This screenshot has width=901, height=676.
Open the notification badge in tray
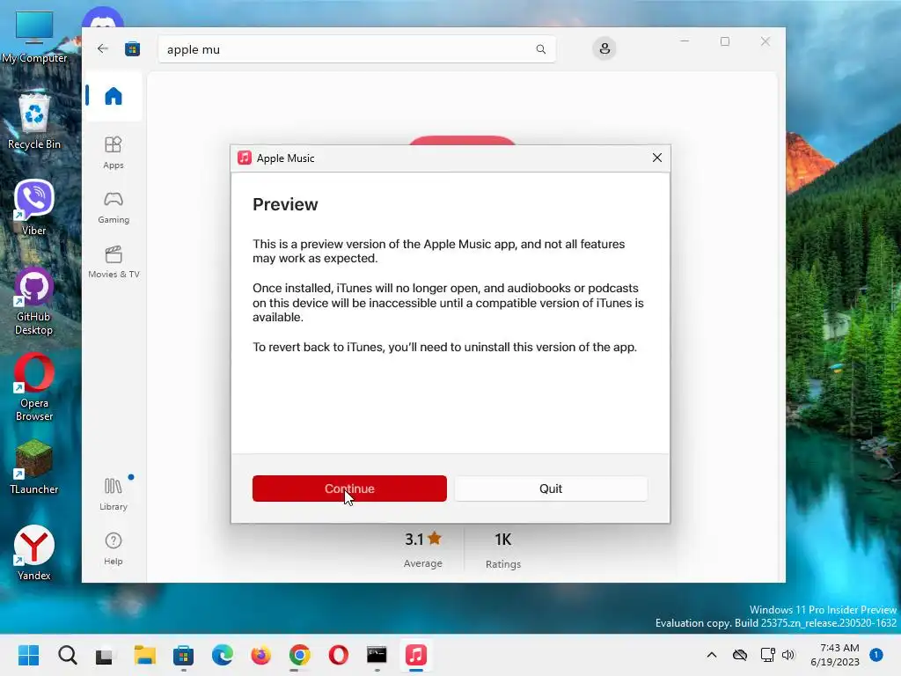[x=876, y=655]
